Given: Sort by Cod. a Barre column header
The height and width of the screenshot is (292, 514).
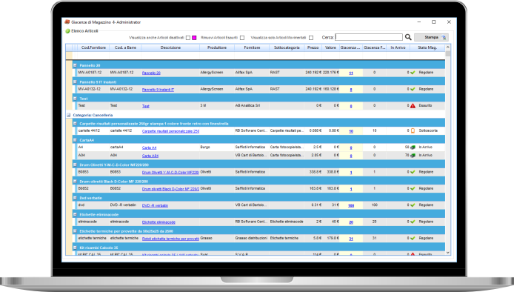Looking at the screenshot, I should tap(125, 47).
